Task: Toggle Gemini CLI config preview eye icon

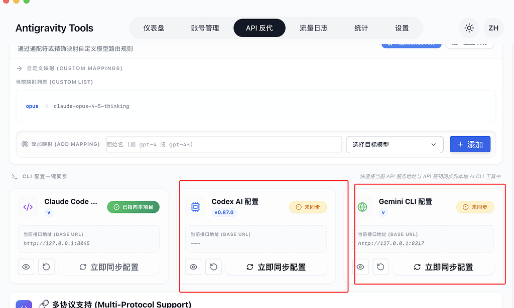Action: pyautogui.click(x=360, y=267)
